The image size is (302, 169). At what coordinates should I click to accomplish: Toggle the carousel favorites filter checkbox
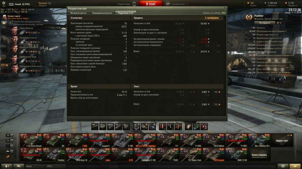13,157
